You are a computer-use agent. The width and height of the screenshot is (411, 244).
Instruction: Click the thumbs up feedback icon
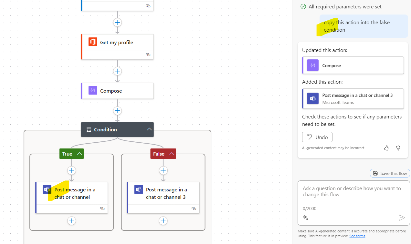(x=386, y=148)
